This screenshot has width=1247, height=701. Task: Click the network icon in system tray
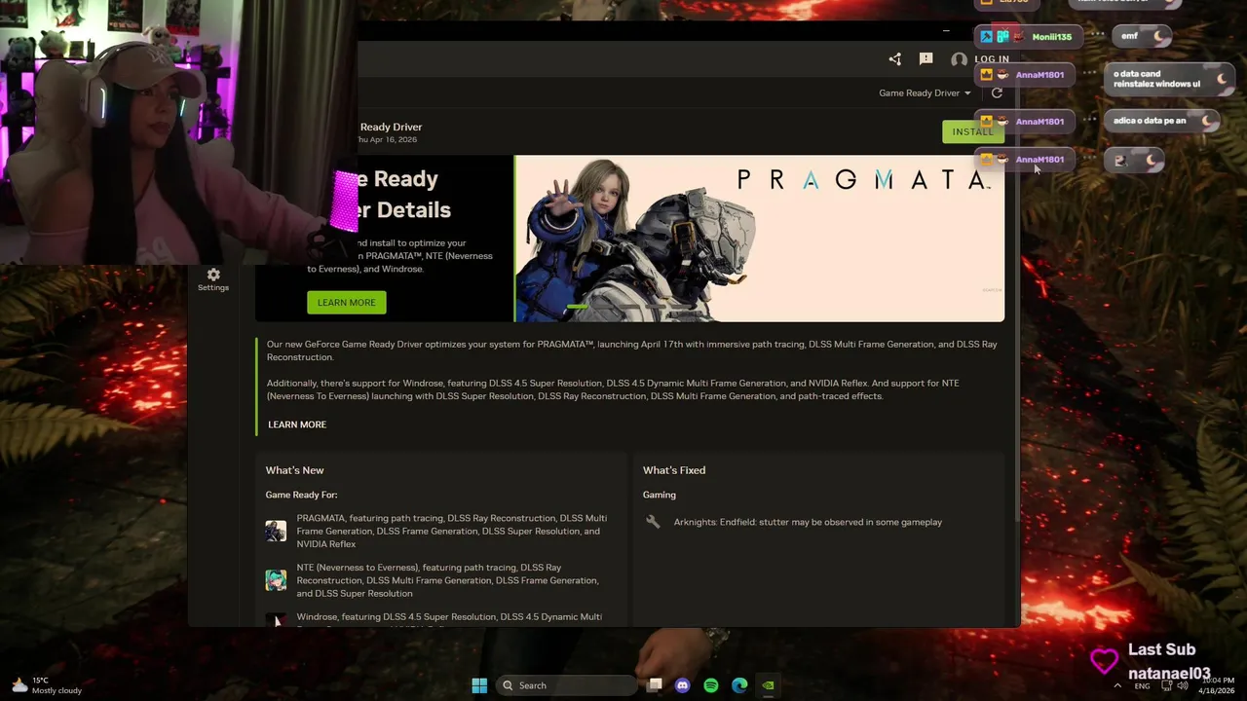pyautogui.click(x=1165, y=685)
